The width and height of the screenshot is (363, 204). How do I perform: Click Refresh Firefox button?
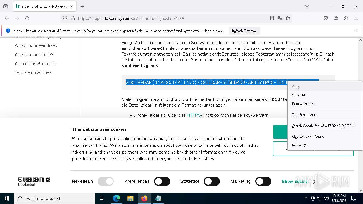tap(244, 31)
